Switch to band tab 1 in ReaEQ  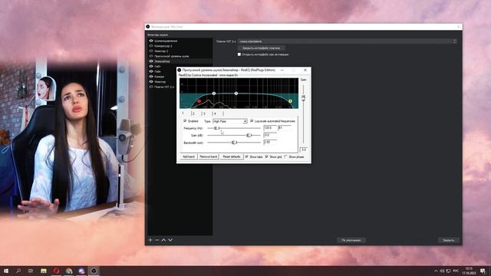(x=185, y=113)
